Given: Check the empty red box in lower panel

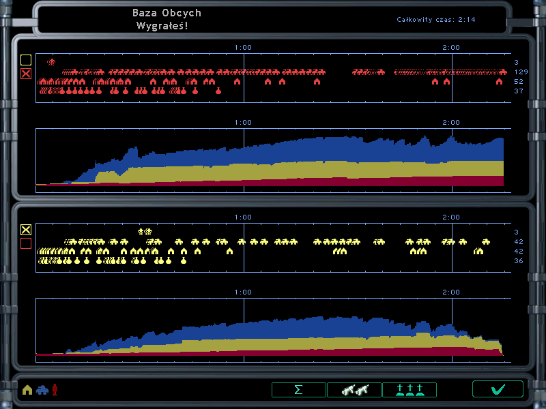Looking at the screenshot, I should coord(26,243).
